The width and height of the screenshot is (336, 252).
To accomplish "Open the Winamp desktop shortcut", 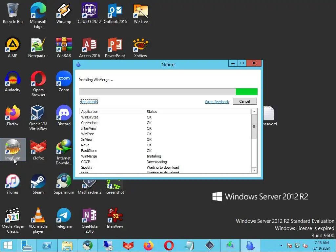I will click(64, 13).
